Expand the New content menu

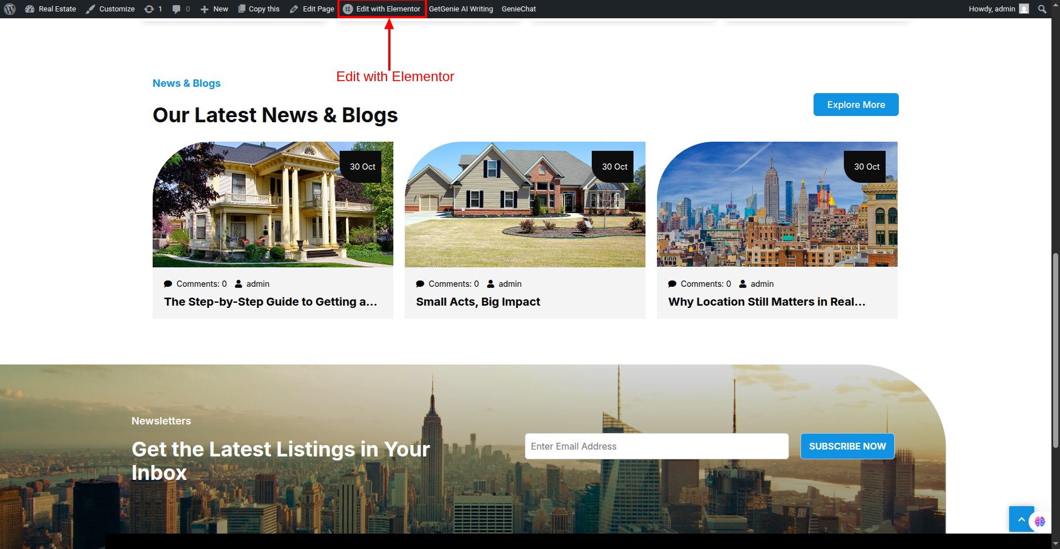coord(214,9)
